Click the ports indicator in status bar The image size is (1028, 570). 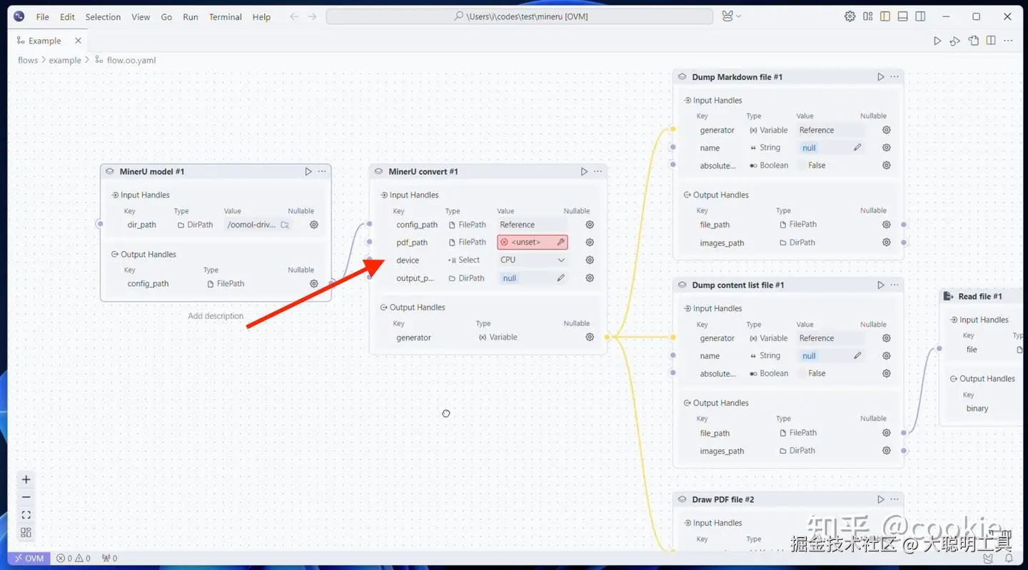(109, 559)
